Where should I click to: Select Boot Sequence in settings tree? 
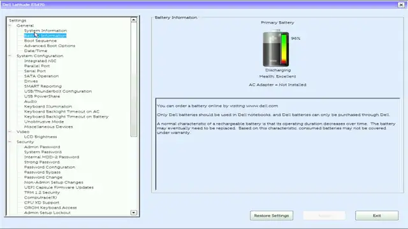click(x=40, y=41)
